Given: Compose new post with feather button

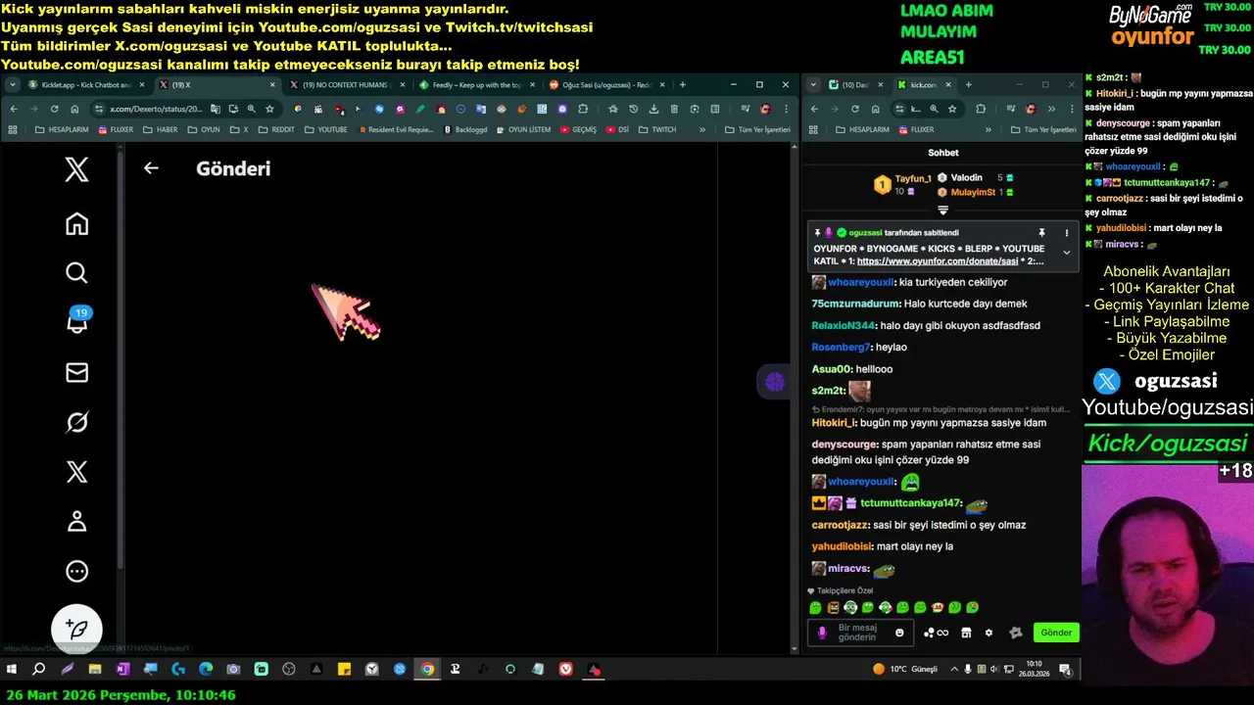Looking at the screenshot, I should (x=76, y=629).
